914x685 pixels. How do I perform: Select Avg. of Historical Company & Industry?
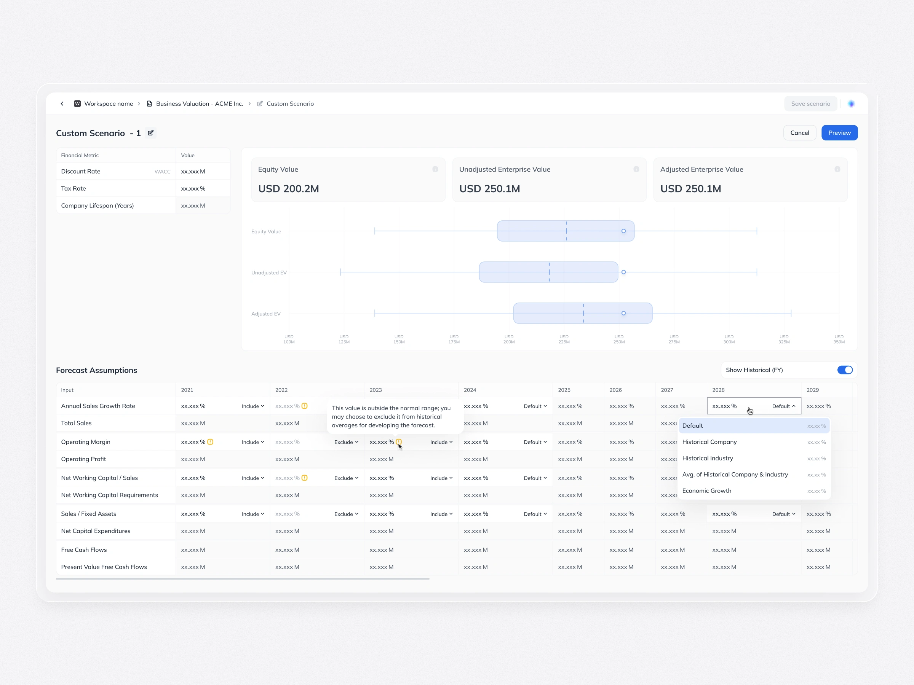coord(754,475)
